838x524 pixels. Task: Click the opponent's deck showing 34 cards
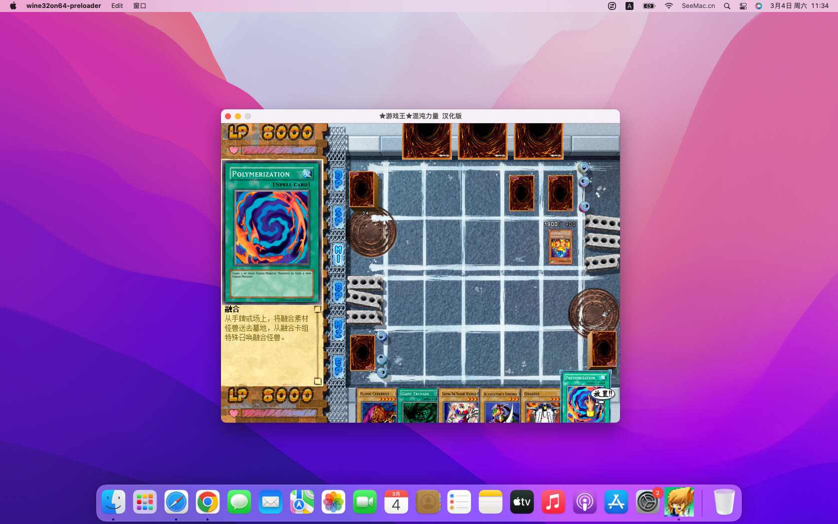pyautogui.click(x=363, y=190)
